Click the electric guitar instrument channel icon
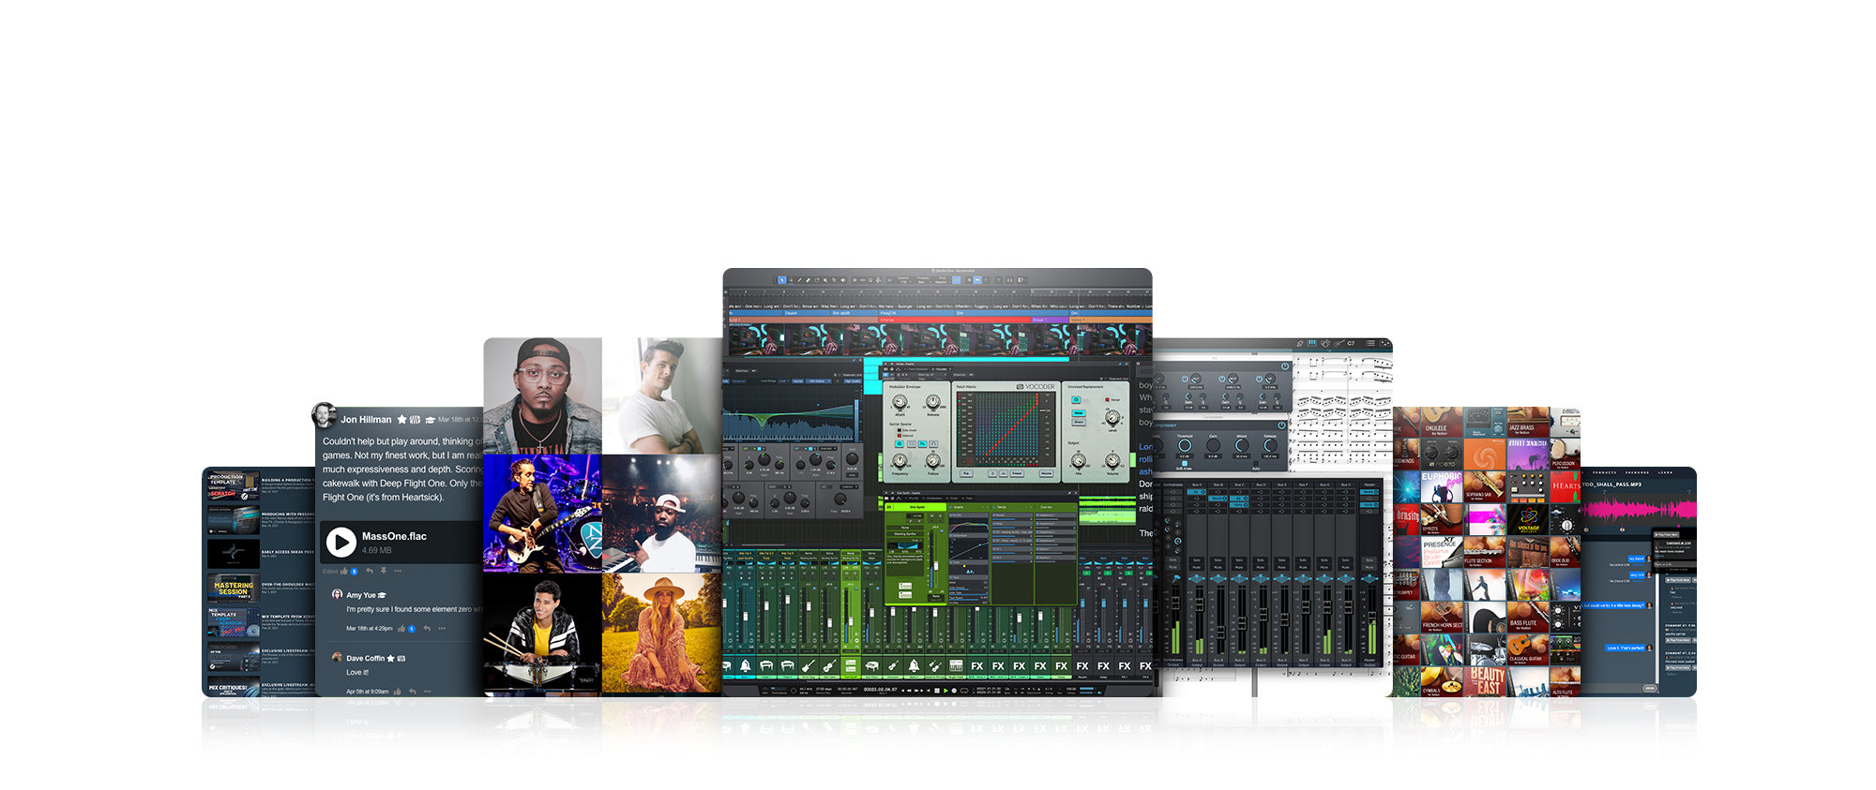Screen dimensions: 1876x790 pyautogui.click(x=809, y=665)
